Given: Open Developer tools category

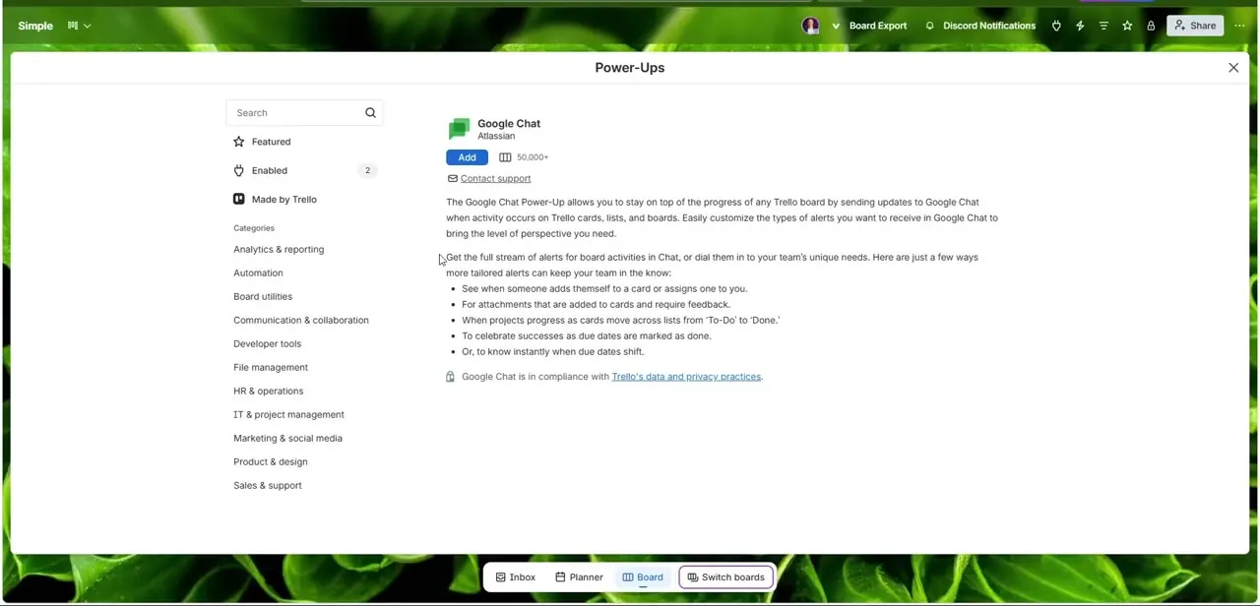Looking at the screenshot, I should [267, 344].
